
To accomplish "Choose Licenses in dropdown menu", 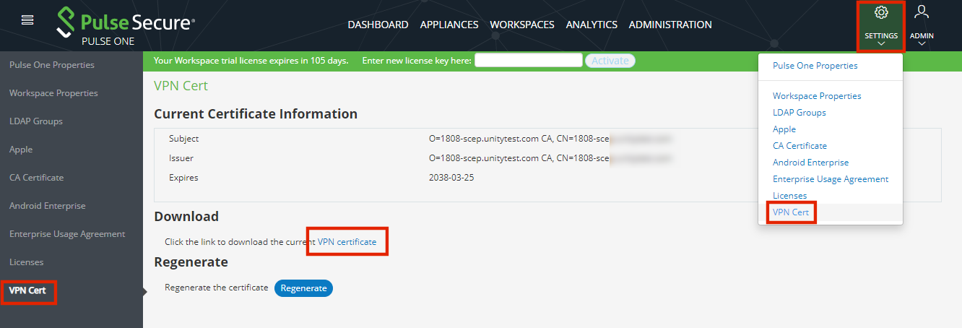I will click(x=790, y=196).
